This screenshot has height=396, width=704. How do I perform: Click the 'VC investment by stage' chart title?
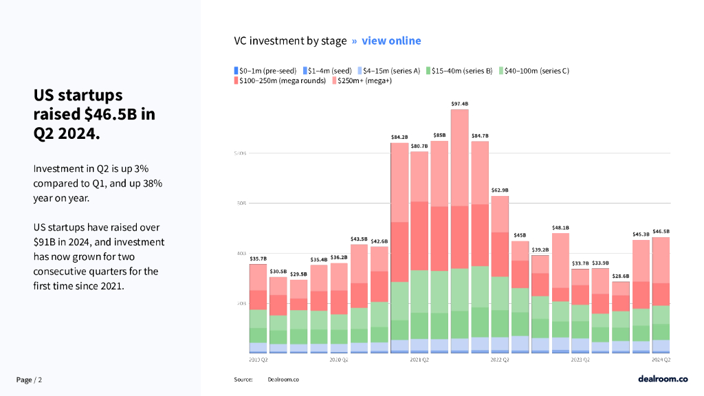(290, 41)
